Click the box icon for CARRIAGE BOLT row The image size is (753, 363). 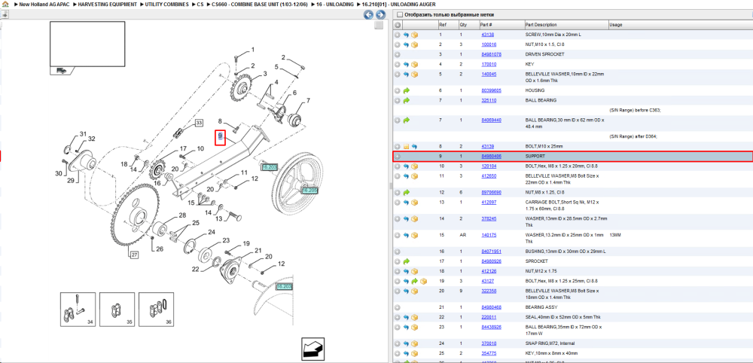414,202
